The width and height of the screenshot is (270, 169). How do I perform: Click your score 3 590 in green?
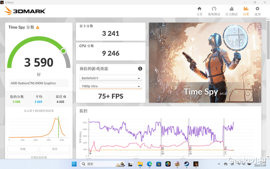pos(16,102)
